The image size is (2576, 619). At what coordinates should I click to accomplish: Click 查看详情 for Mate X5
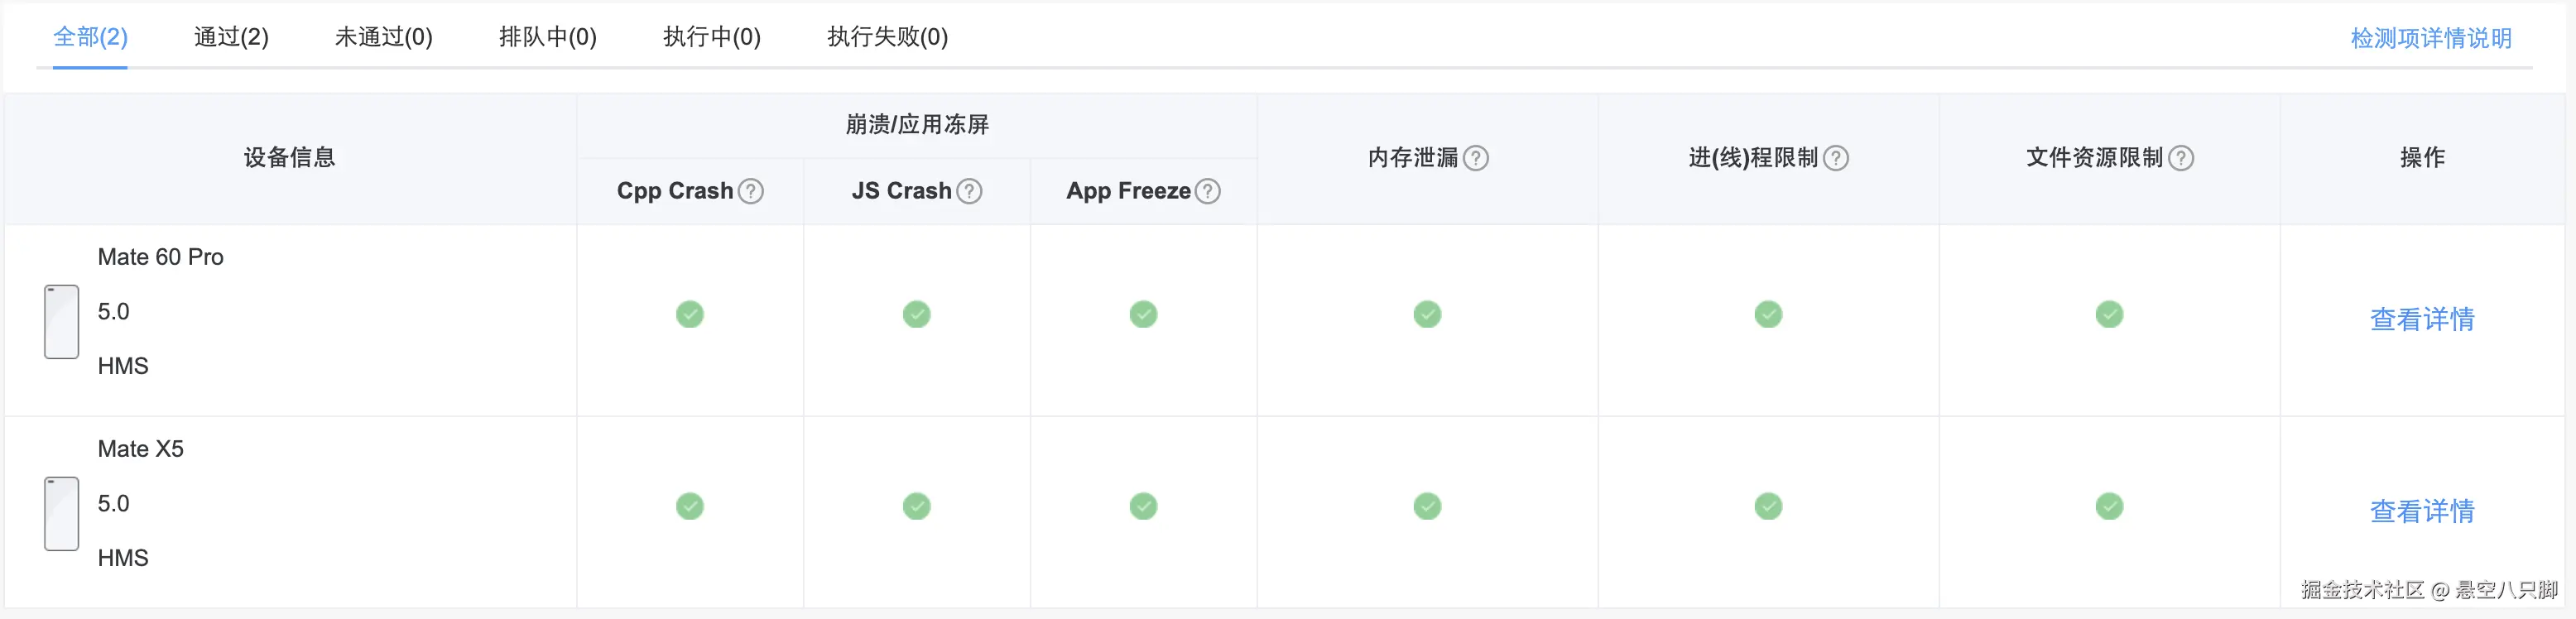tap(2421, 511)
